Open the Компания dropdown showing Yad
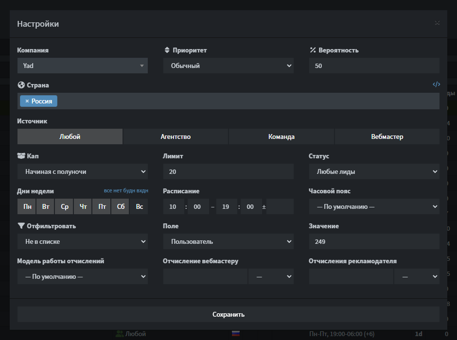 tap(83, 66)
